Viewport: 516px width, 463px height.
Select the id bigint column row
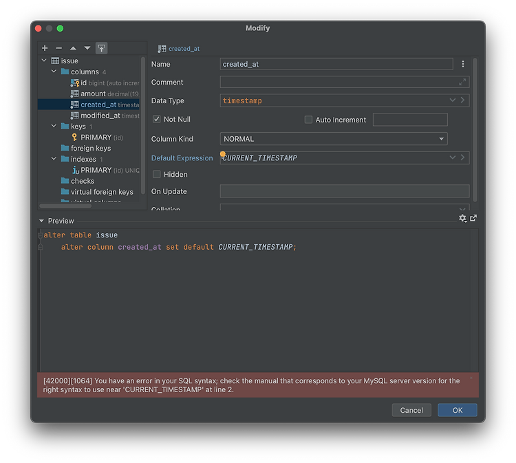point(89,83)
